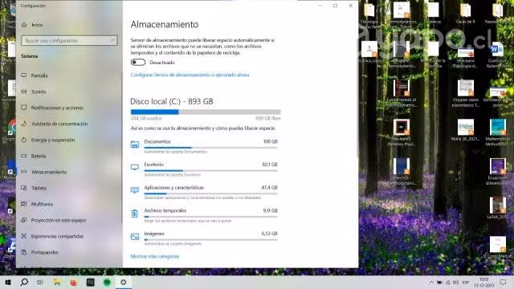This screenshot has width=514, height=289.
Task: Select the Guía de R desktop folder
Action: (466, 13)
